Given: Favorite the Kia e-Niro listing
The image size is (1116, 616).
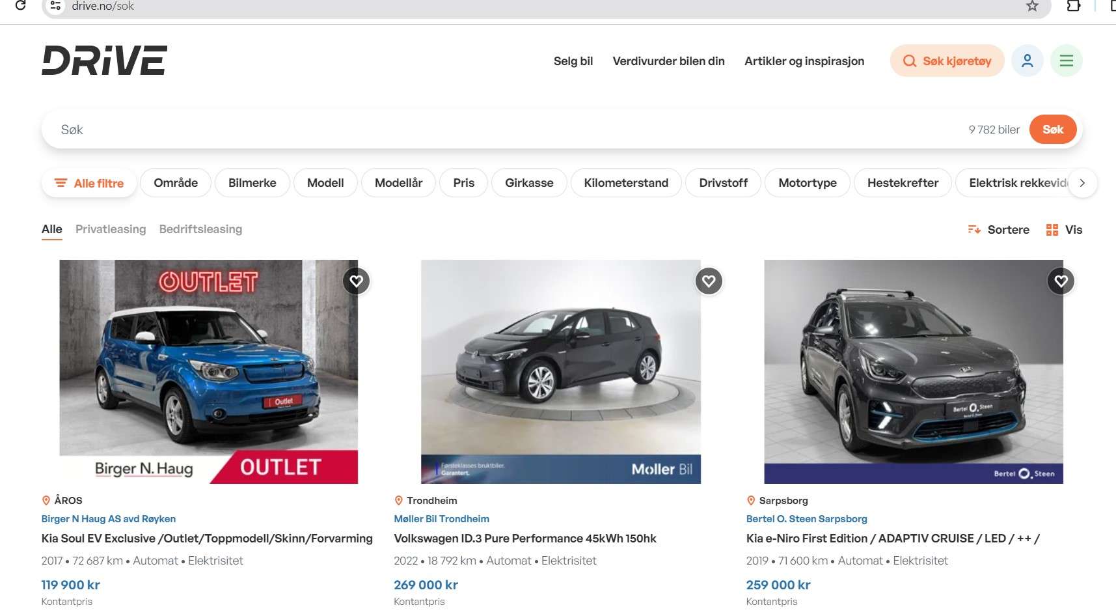Looking at the screenshot, I should point(1061,281).
